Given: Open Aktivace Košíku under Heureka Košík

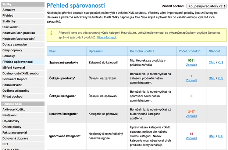Looking at the screenshot, I should click(x=14, y=110).
